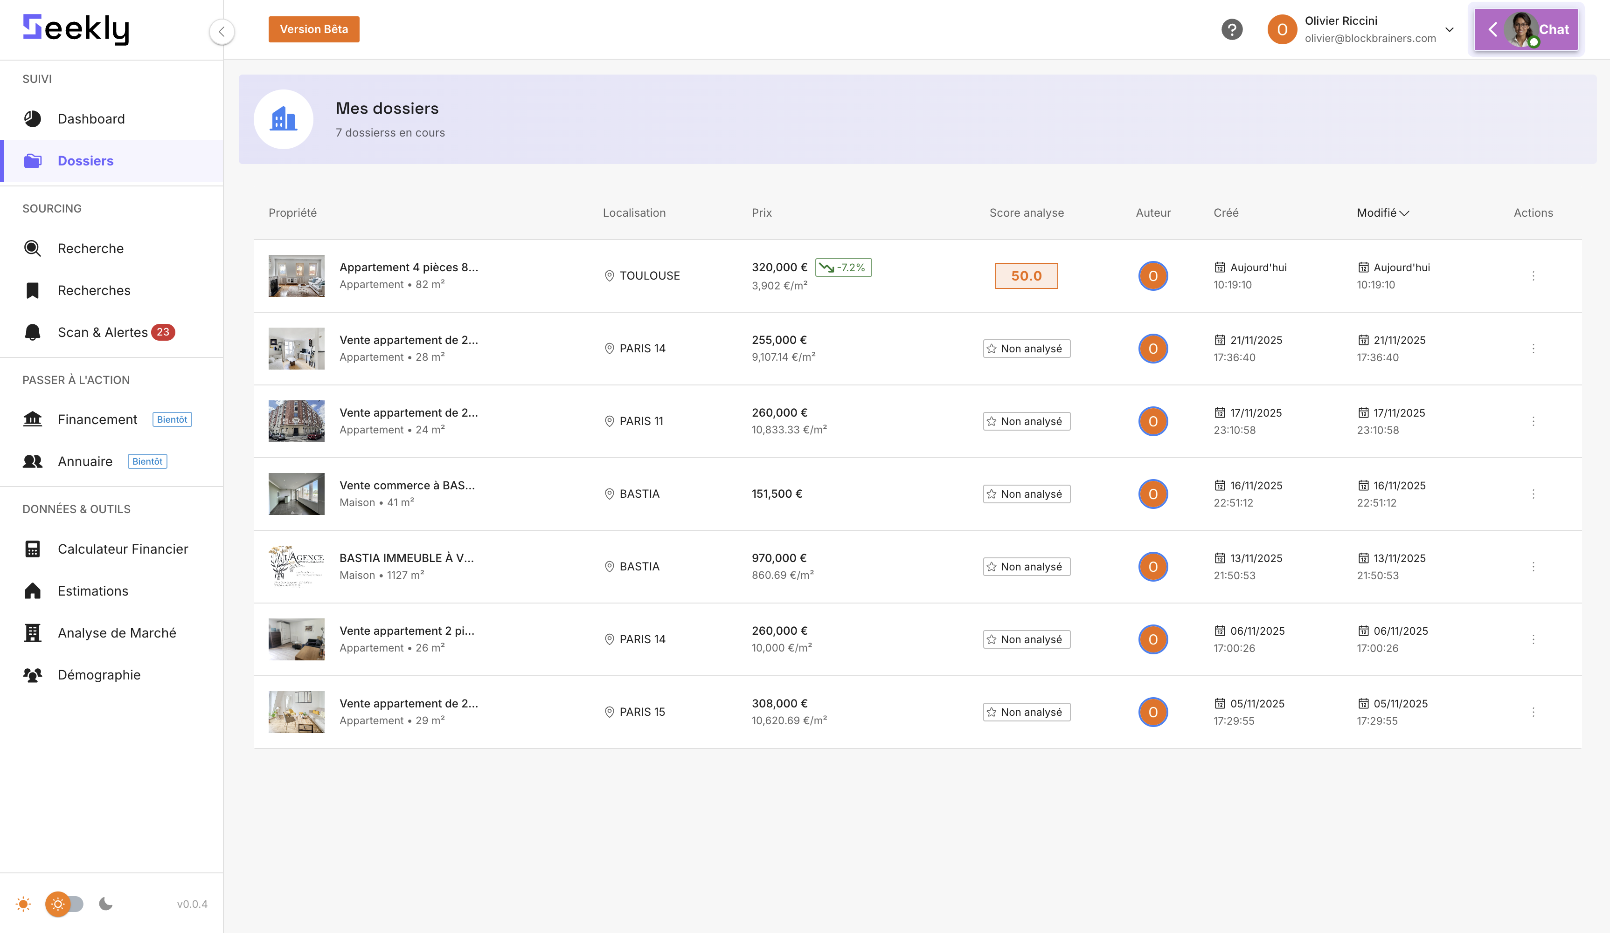Go to the Dossiers menu entry
Screen dimensions: 1610x933
pyautogui.click(x=85, y=160)
